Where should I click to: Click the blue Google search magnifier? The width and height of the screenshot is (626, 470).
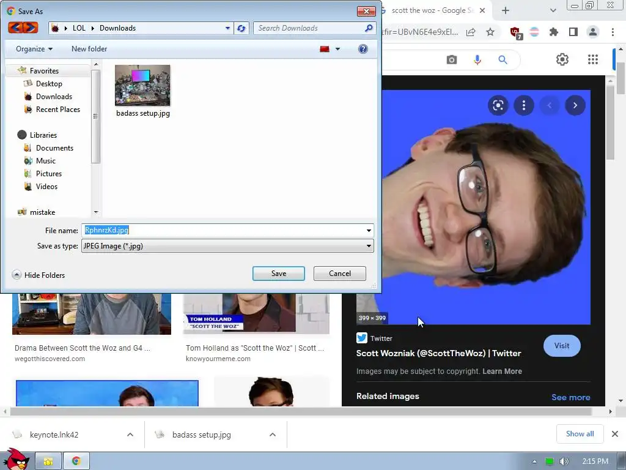(503, 60)
